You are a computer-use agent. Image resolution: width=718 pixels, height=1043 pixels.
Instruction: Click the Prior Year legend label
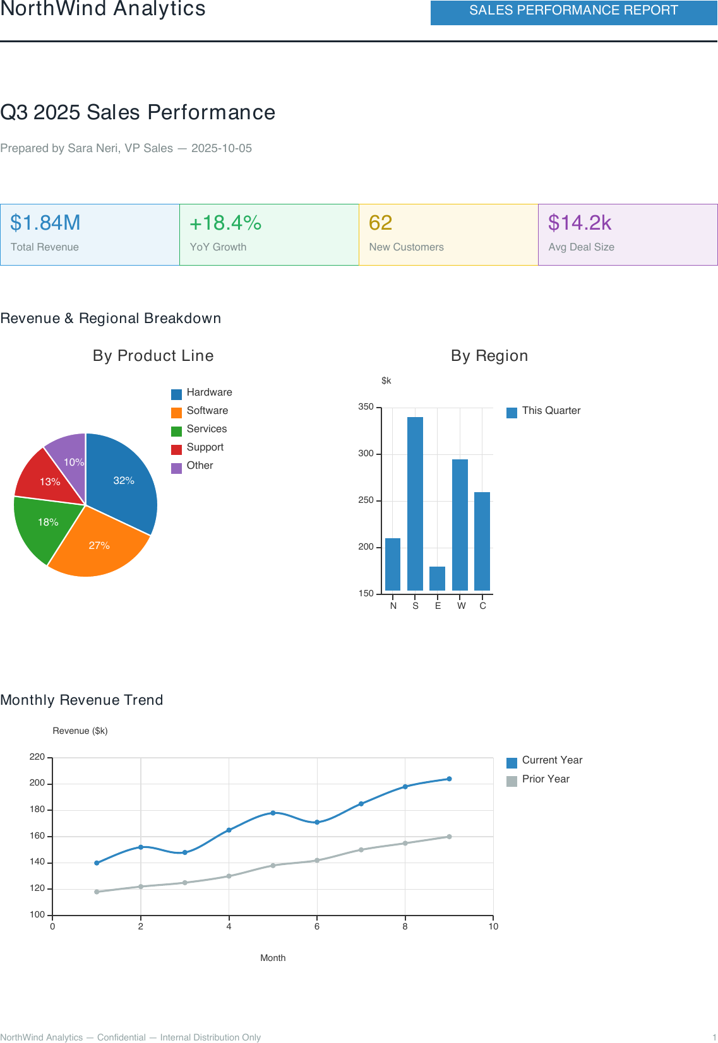click(x=546, y=779)
